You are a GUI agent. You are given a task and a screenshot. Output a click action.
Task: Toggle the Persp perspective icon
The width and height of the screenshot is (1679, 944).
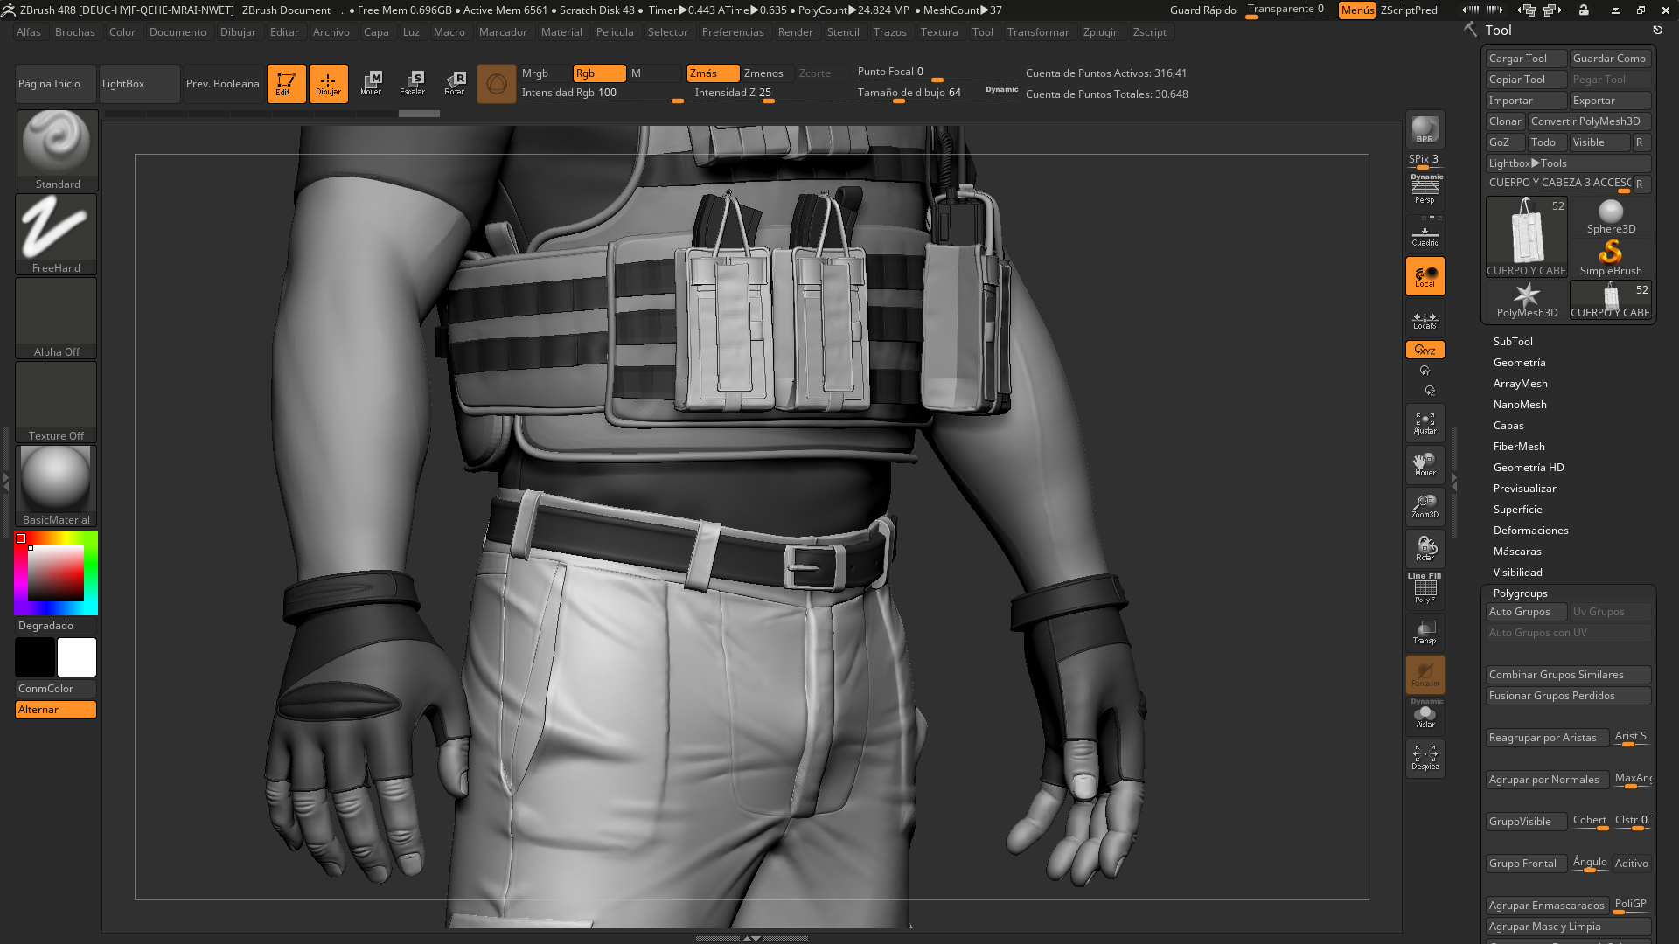point(1425,188)
